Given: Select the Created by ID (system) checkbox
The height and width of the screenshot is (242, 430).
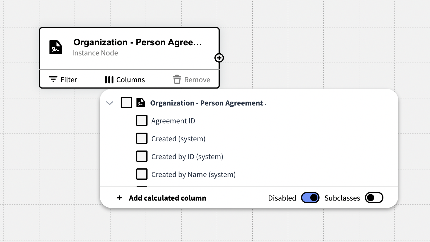Looking at the screenshot, I should click(142, 156).
